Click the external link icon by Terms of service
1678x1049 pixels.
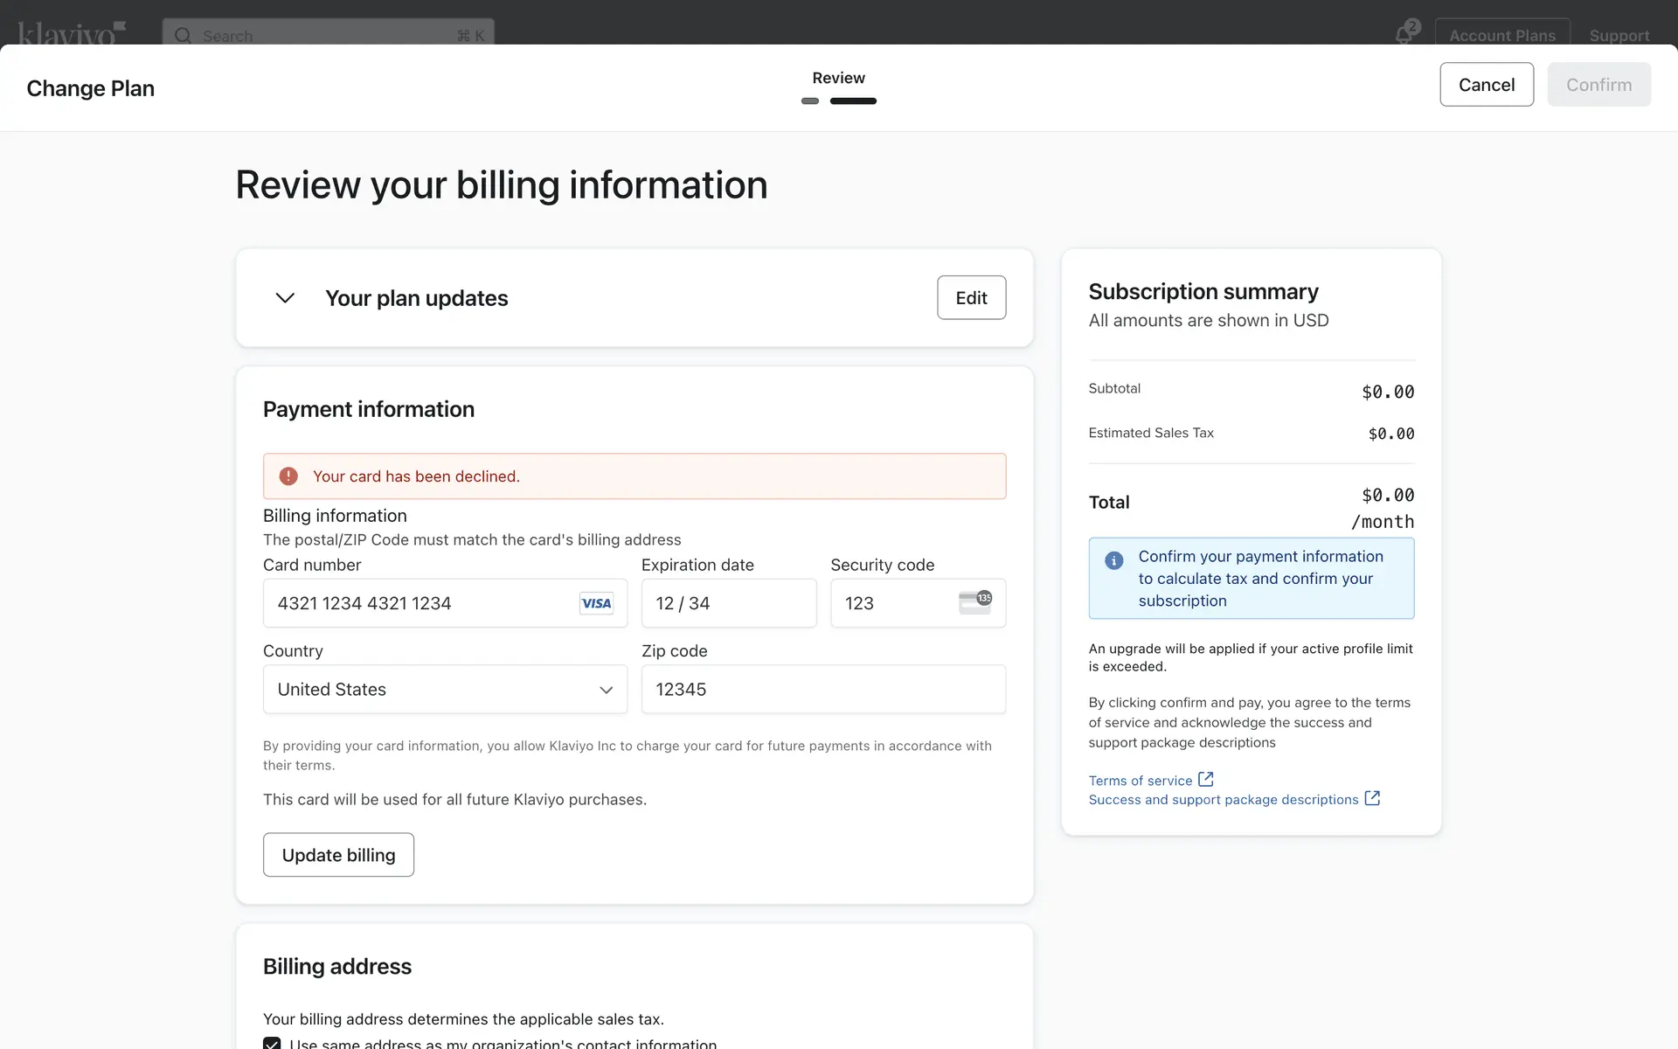[1206, 779]
